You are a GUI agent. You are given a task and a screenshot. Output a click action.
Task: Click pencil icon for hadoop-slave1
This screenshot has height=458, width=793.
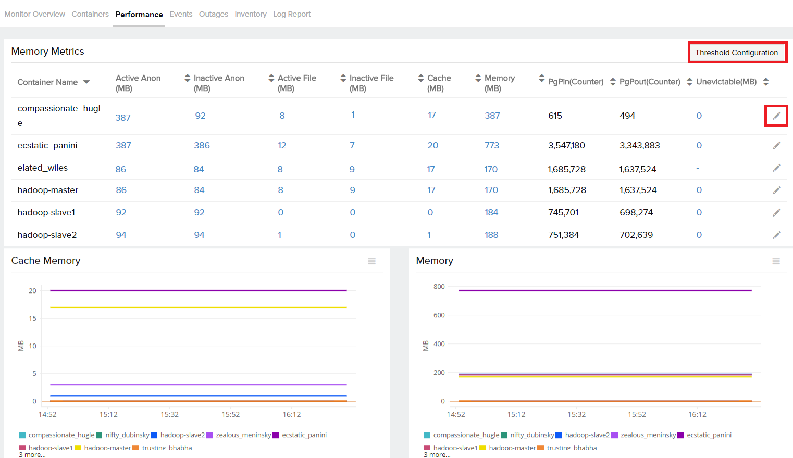pos(776,212)
